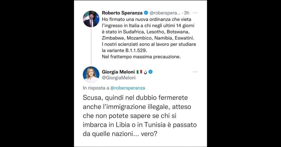Click Italian flag emoji next to Meloni
Screen dimensions: 281x147
pyautogui.click(x=139, y=72)
